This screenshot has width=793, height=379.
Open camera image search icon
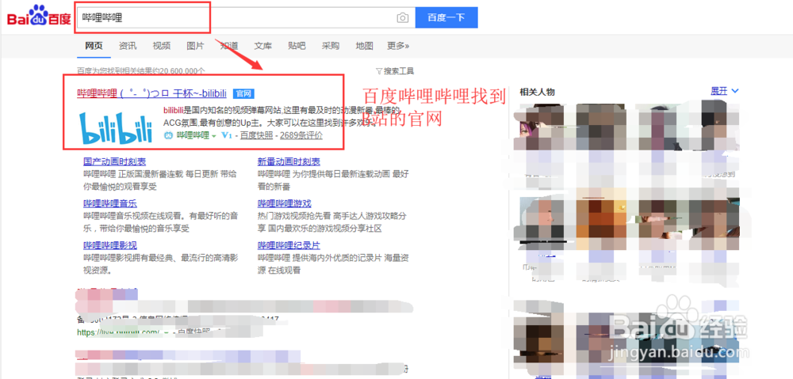[x=403, y=18]
